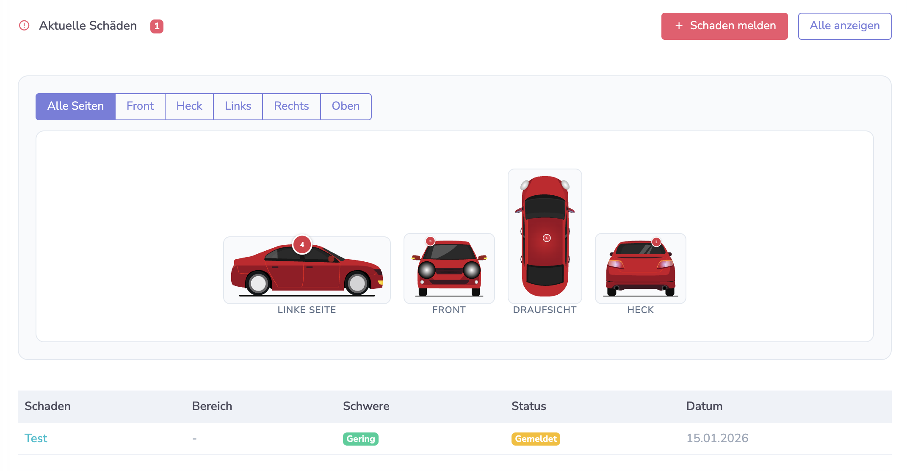Click the Gering severity badge
The width and height of the screenshot is (907, 471).
[x=360, y=439]
